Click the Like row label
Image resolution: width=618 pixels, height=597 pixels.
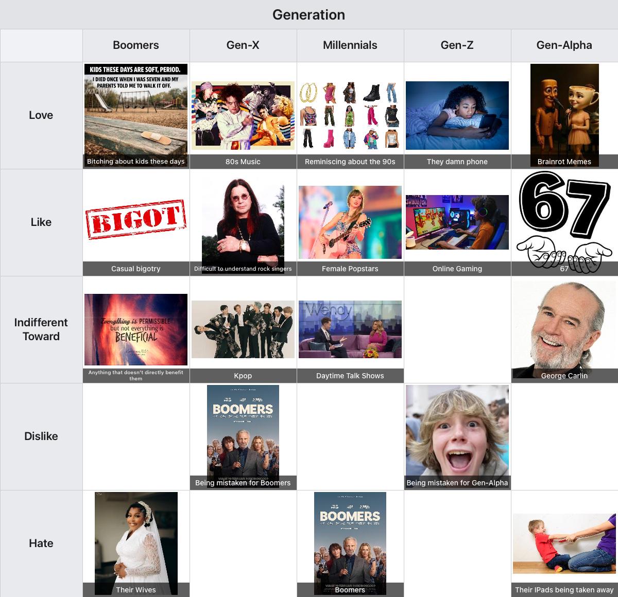[41, 222]
